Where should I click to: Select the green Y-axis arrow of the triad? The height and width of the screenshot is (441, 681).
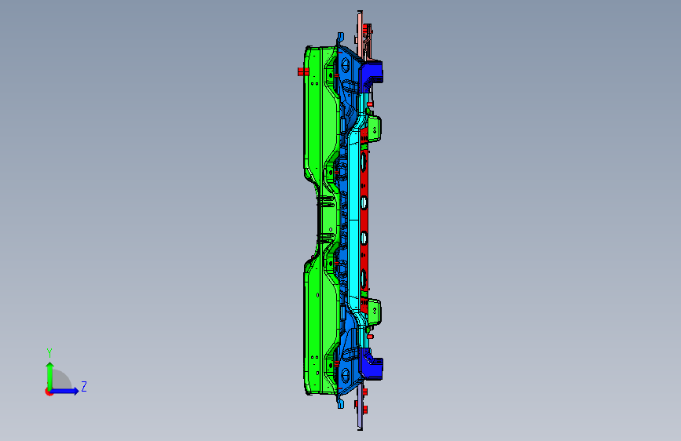49,375
